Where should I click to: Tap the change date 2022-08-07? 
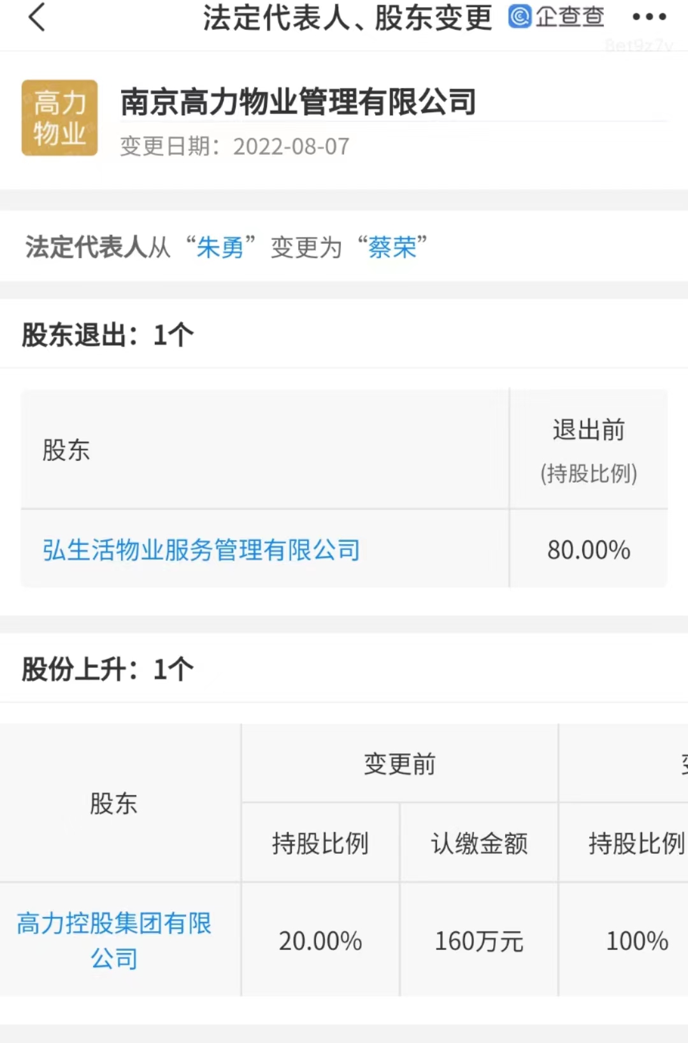tap(290, 146)
